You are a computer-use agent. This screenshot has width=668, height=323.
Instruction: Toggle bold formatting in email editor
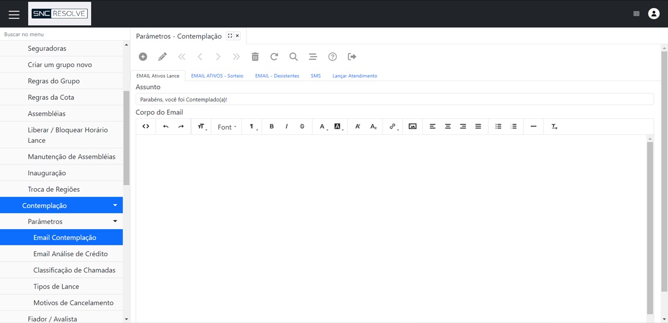(x=271, y=127)
